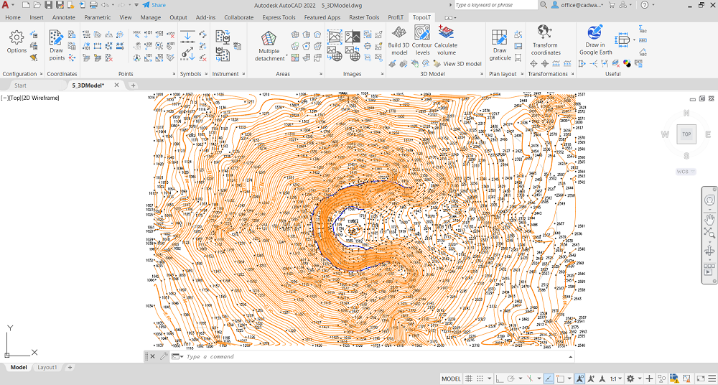This screenshot has width=718, height=385.
Task: Open the Express Tools ribbon tab
Action: click(x=279, y=17)
